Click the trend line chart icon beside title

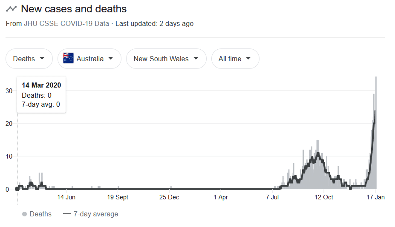click(11, 9)
